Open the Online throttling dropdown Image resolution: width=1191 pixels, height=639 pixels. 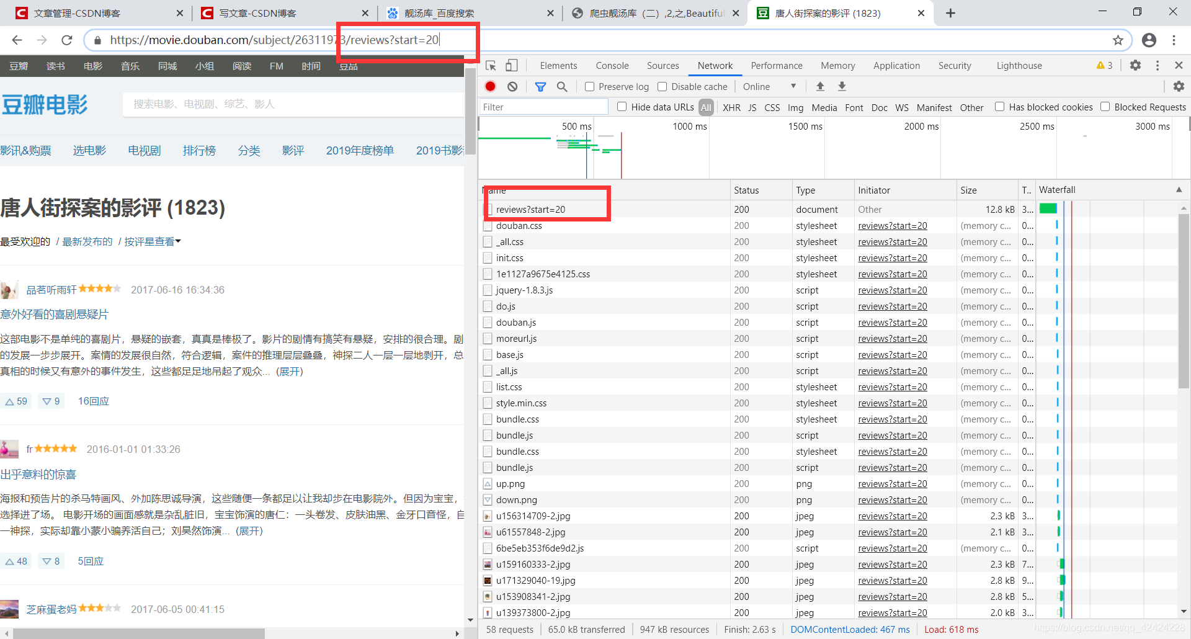pyautogui.click(x=769, y=87)
